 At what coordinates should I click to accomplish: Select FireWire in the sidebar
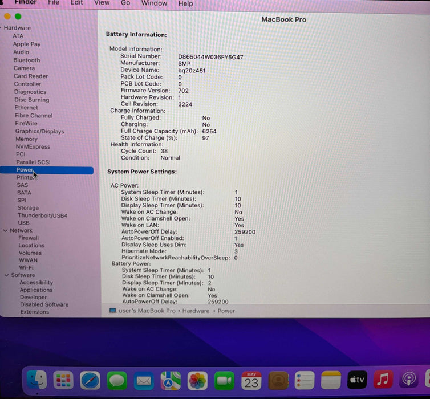(x=26, y=123)
